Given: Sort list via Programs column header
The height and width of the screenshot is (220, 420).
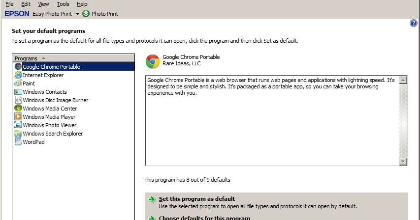Looking at the screenshot, I should point(73,58).
